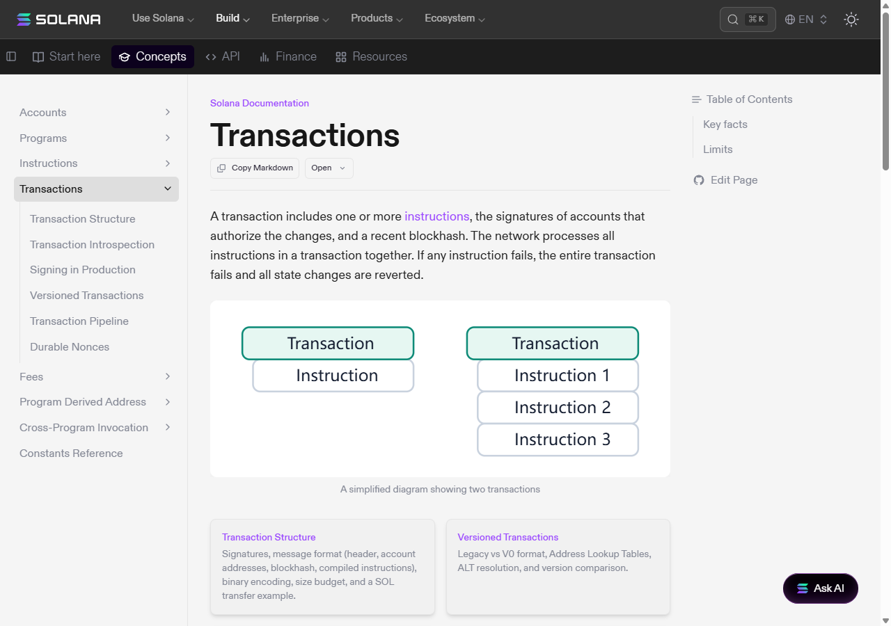Click the Copy Markdown button
Image resolution: width=891 pixels, height=626 pixels.
point(255,168)
